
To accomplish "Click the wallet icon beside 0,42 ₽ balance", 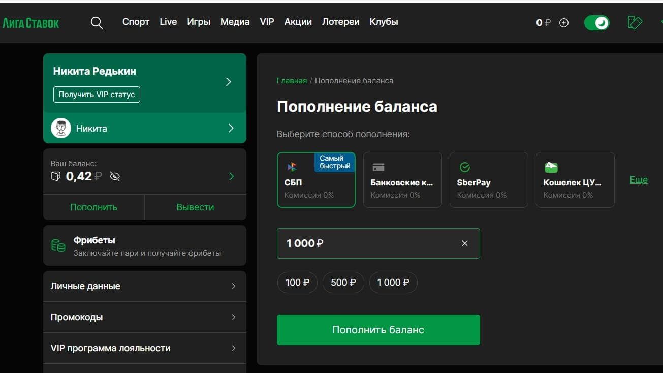I will click(x=56, y=176).
